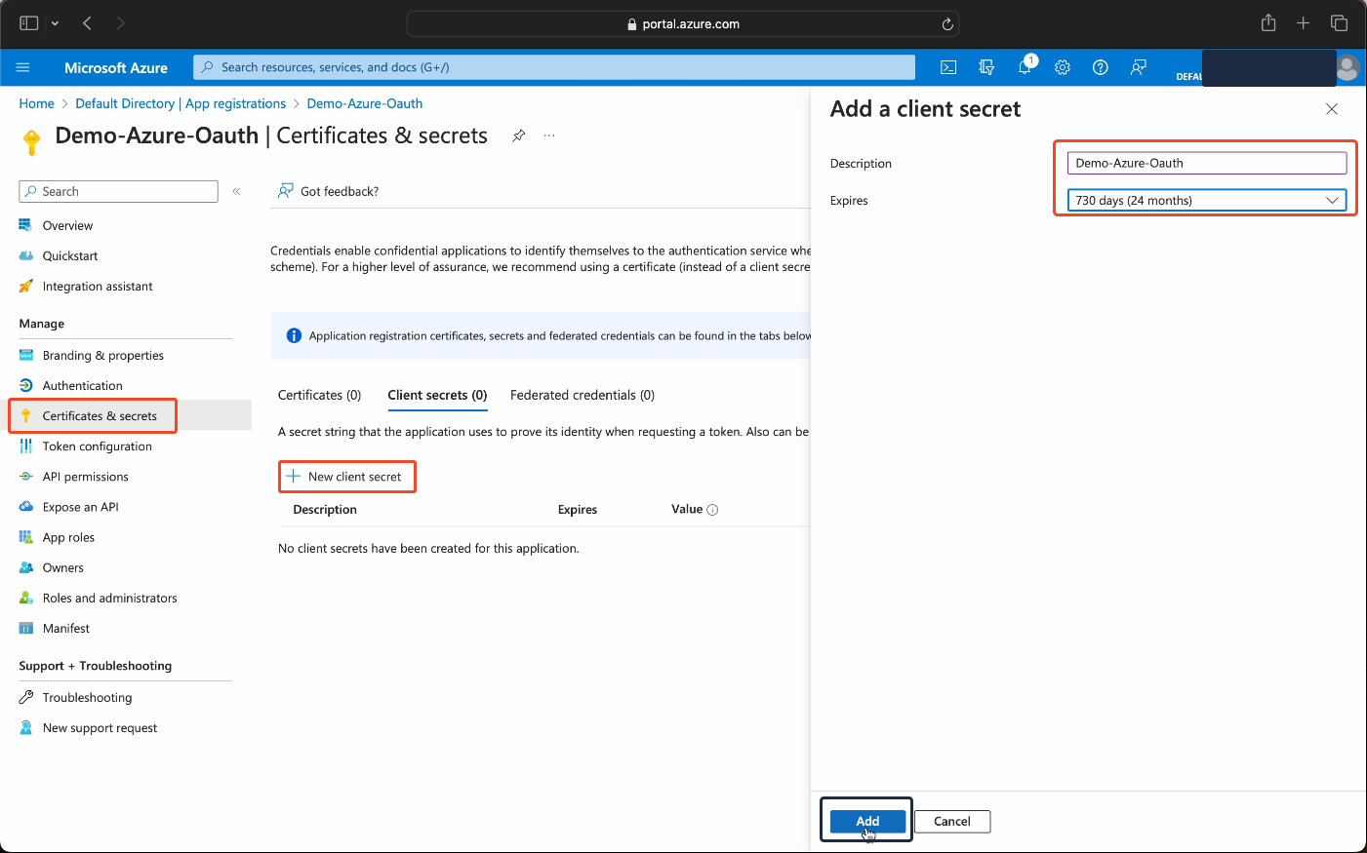Cancel adding the client secret

(x=951, y=821)
